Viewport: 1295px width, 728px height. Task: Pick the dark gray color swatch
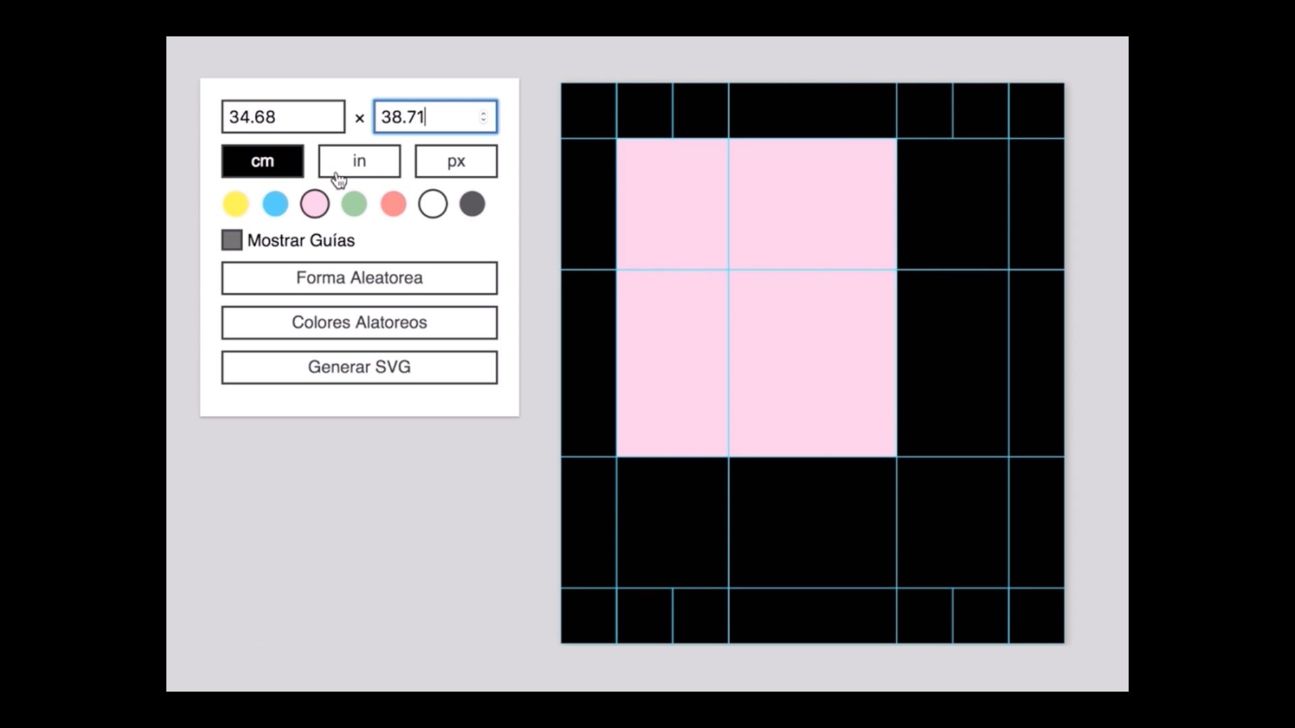click(472, 204)
